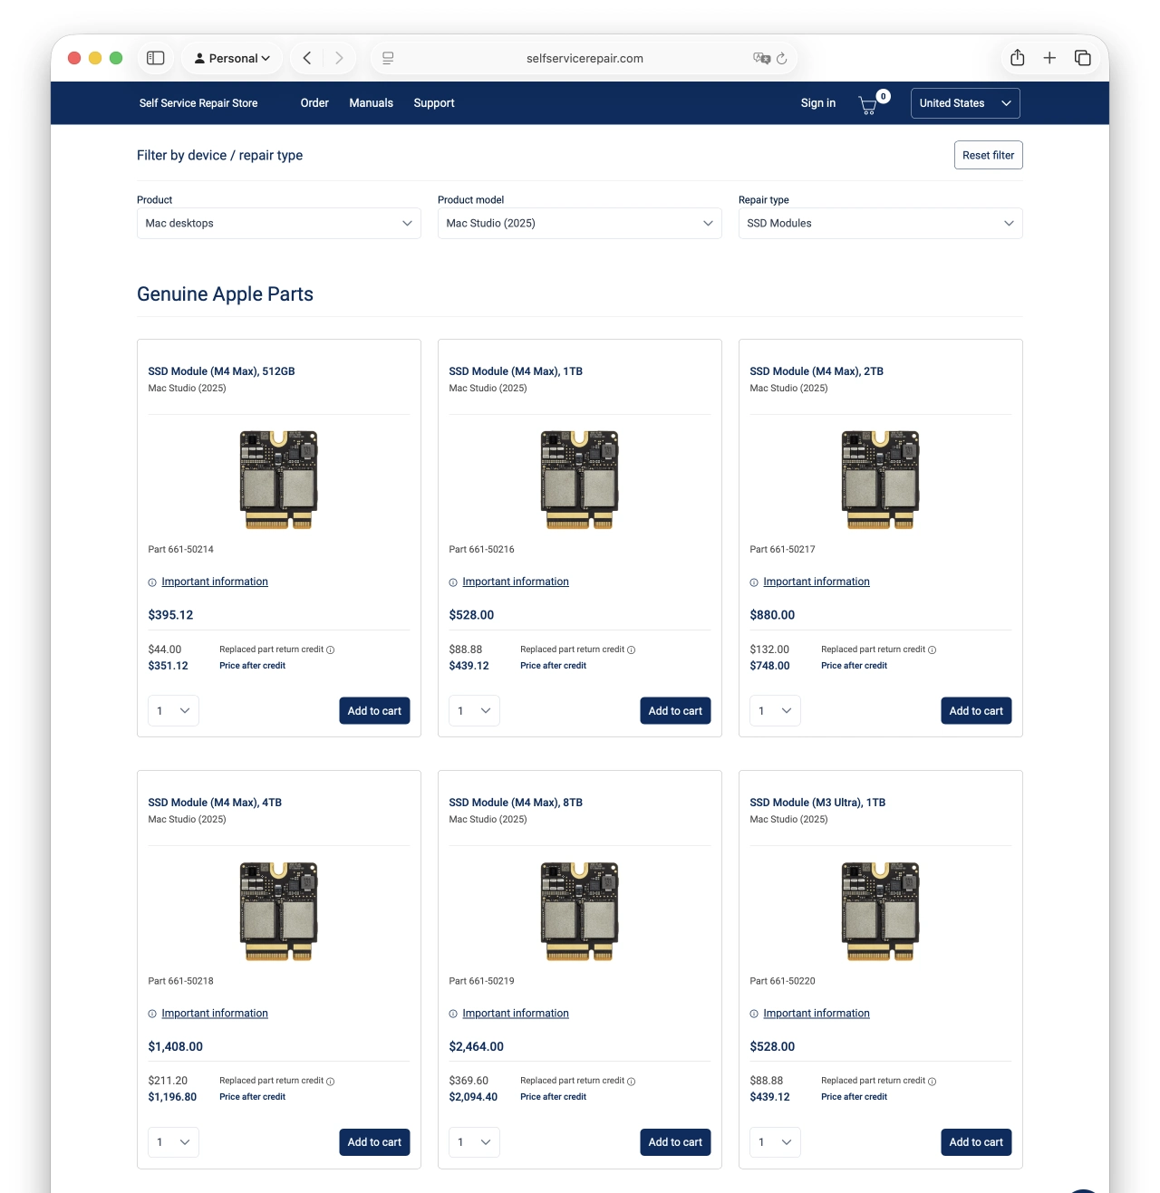Viewport: 1160px width, 1193px height.
Task: Open Important information for part 661-50216
Action: 516,582
